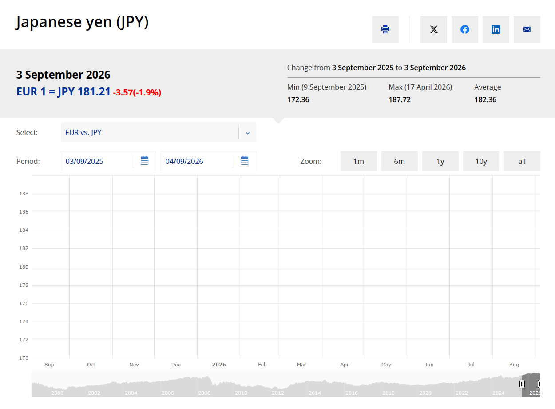This screenshot has height=409, width=555.
Task: Zoom chart to 10y
Action: click(481, 161)
